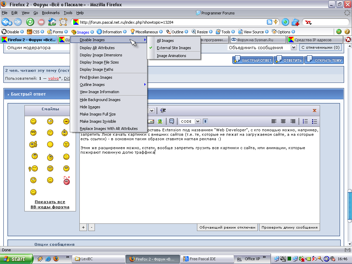The width and height of the screenshot is (352, 264).
Task: Click the thumbs up smiley
Action: tap(33, 144)
